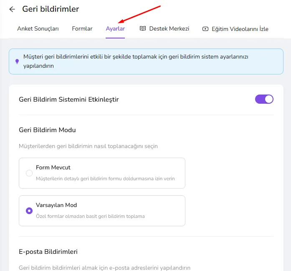Select the Ayarlar tab
Viewport: 291px width, 271px height.
(115, 29)
